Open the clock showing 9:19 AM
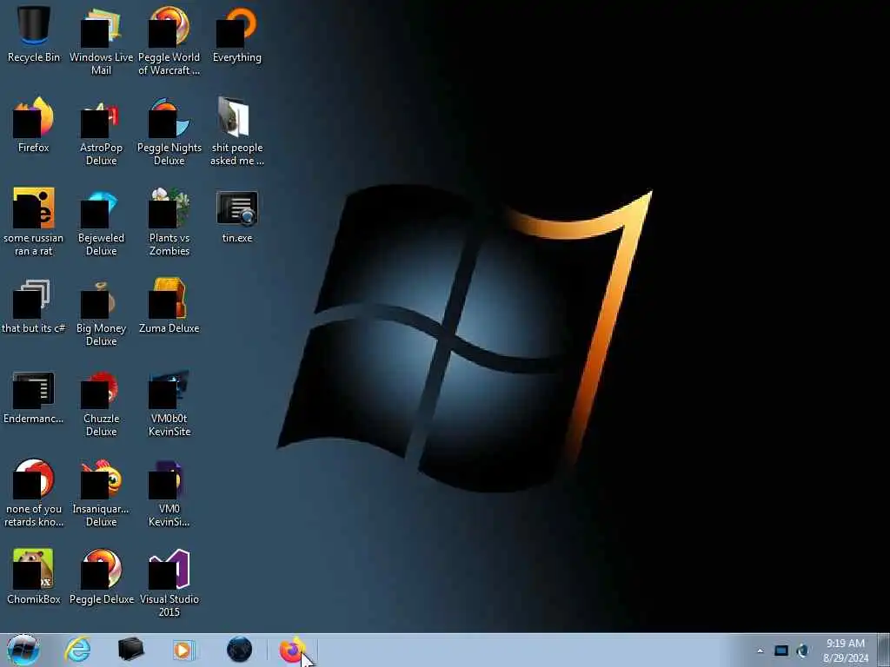Viewport: 890px width, 667px height. click(x=845, y=650)
